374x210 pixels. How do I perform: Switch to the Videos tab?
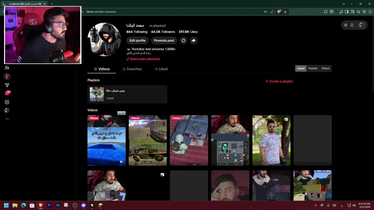[x=102, y=69]
